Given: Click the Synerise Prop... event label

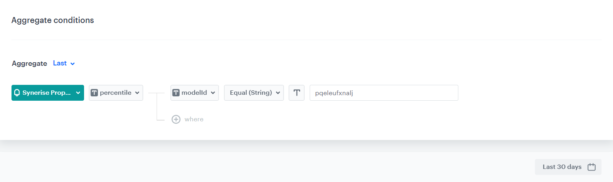Looking at the screenshot, I should [46, 93].
